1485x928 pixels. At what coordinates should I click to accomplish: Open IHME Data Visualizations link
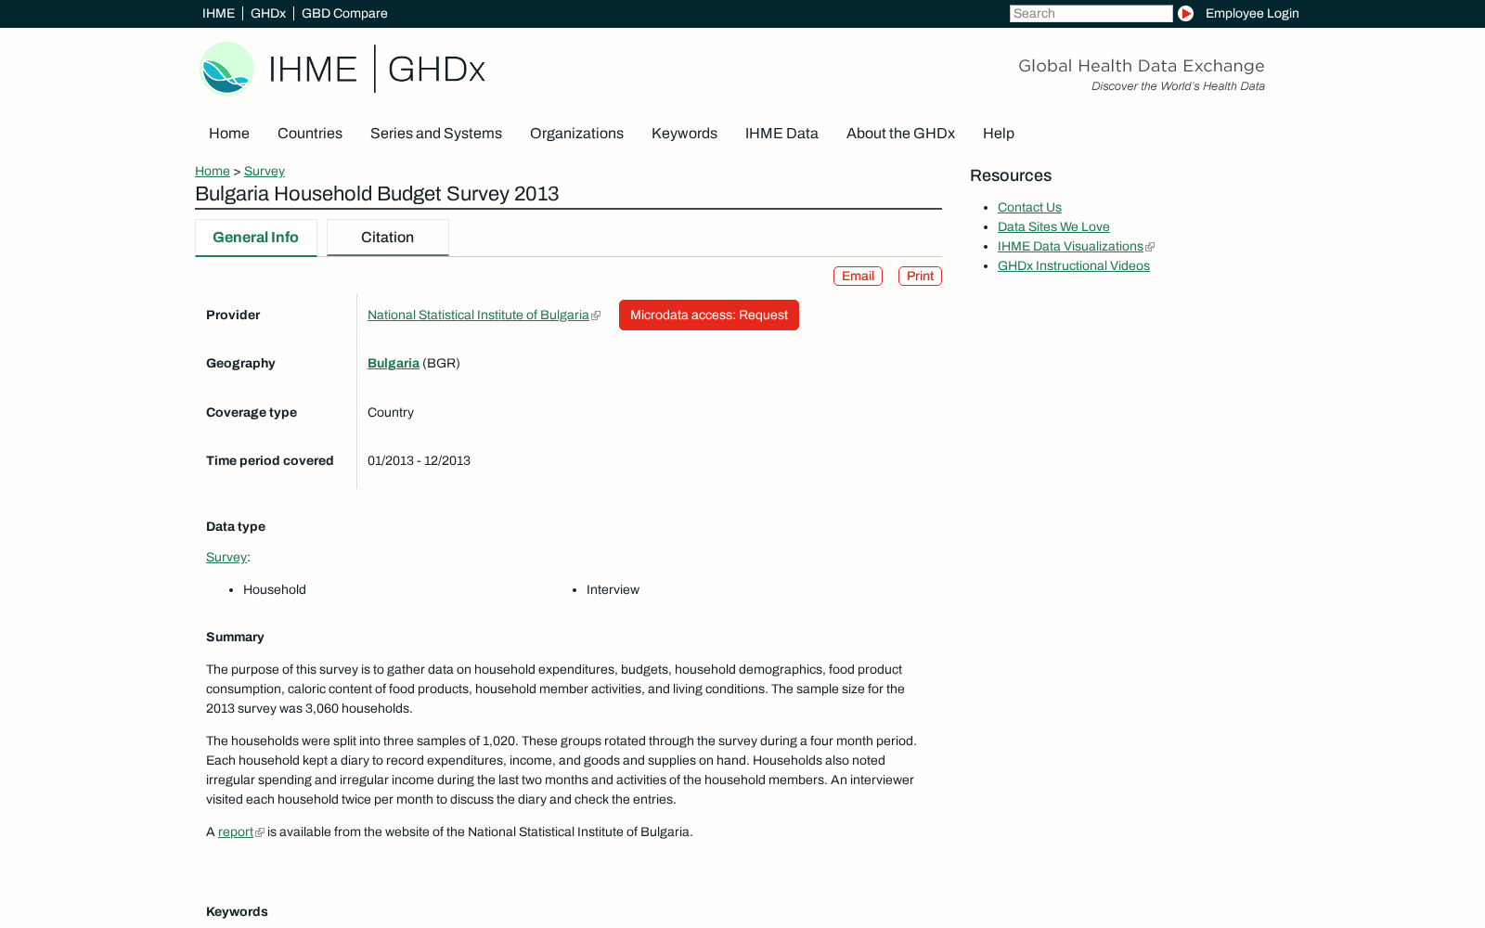click(x=1070, y=247)
